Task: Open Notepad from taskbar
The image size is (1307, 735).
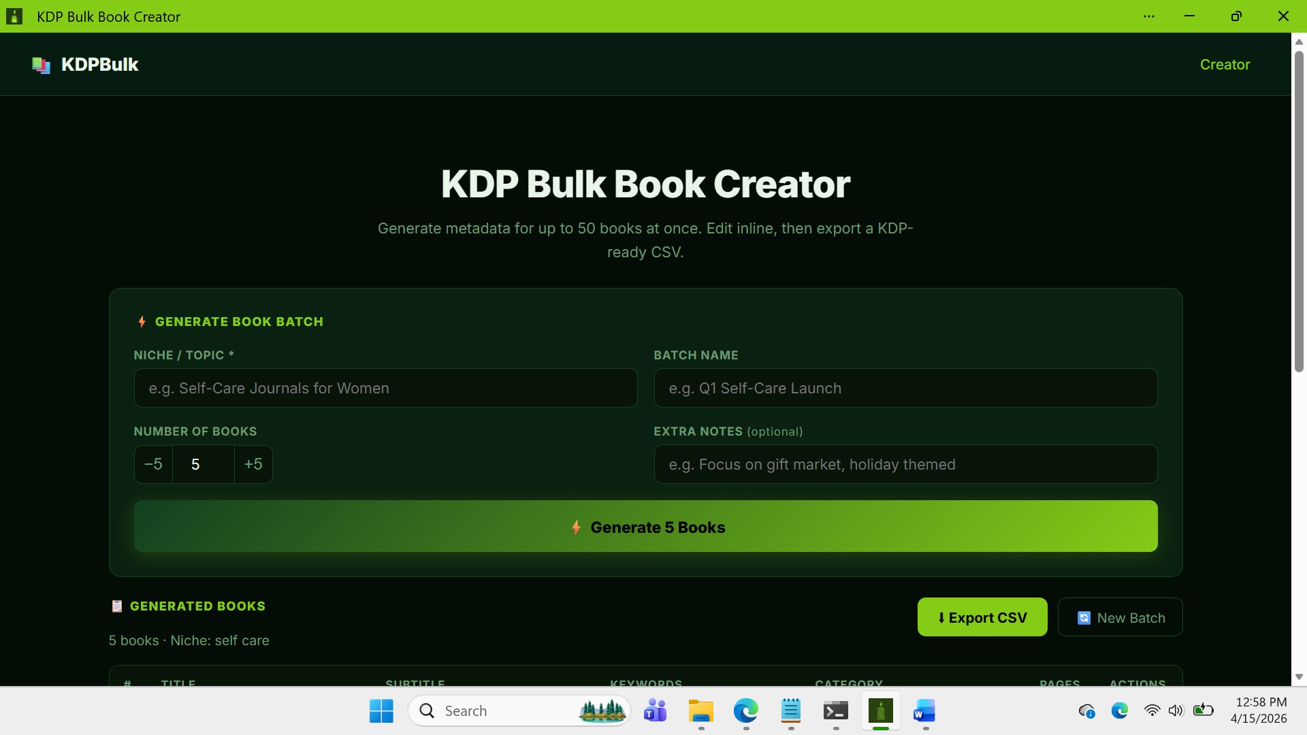Action: 790,711
